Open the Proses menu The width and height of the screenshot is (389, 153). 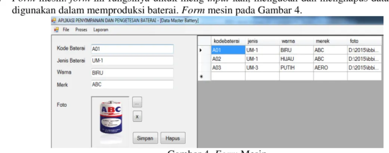(81, 30)
